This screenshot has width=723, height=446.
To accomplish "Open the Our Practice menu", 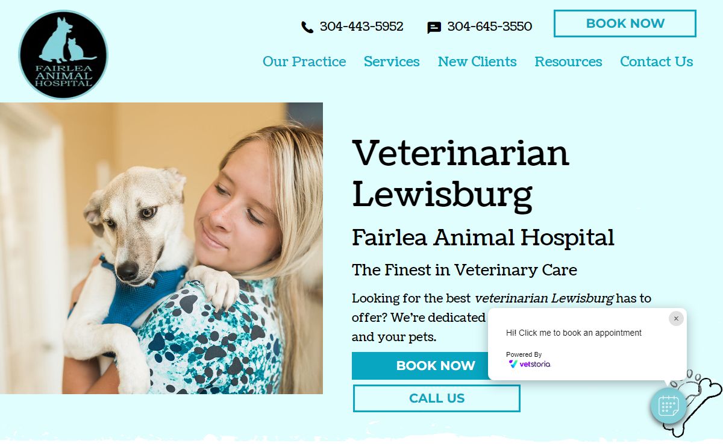I will click(304, 61).
